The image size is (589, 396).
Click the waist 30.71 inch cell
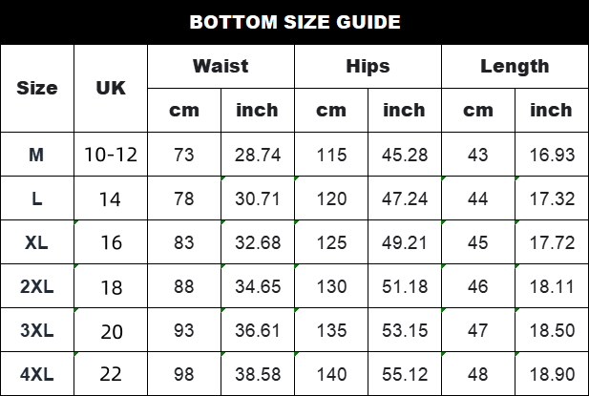click(258, 198)
